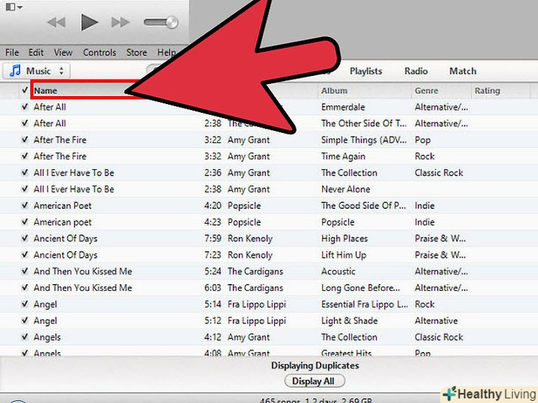The width and height of the screenshot is (538, 403).
Task: Click artist The Cardigans on 6:03 row
Action: click(255, 288)
